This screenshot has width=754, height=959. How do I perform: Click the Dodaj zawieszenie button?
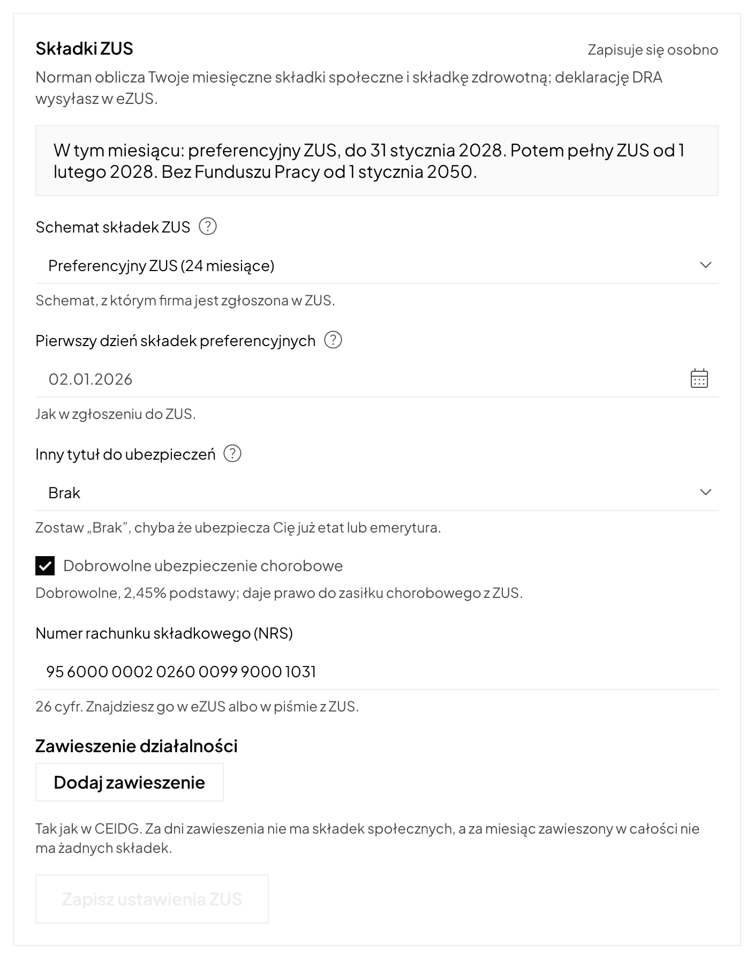[130, 782]
